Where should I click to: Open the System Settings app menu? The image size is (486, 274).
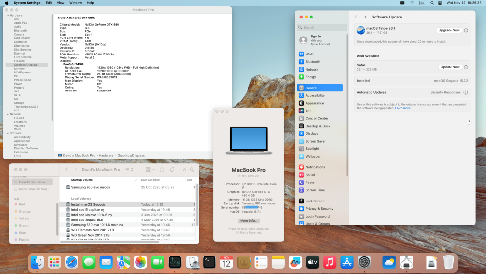tap(27, 3)
